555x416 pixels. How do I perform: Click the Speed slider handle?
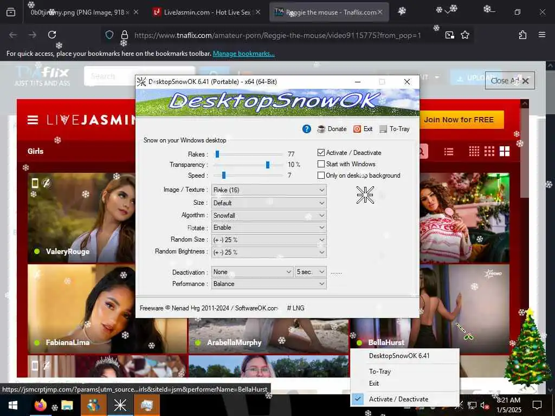pos(224,175)
